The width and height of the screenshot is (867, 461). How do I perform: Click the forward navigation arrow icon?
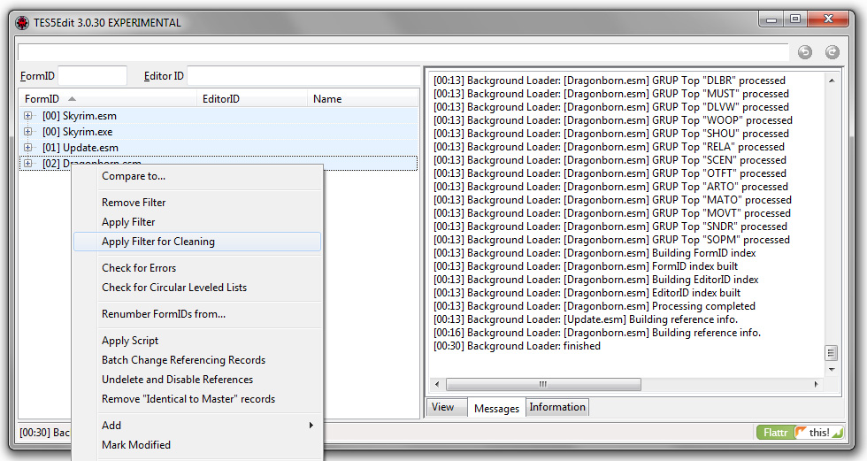pos(832,52)
